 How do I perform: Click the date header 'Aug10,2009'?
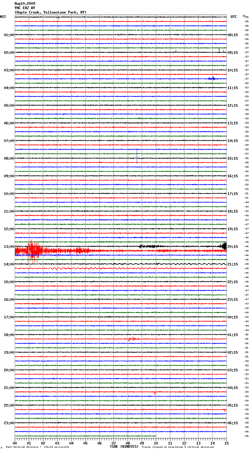(25, 4)
